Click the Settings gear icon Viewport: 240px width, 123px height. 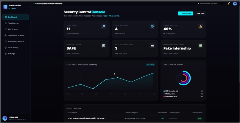tap(6, 54)
